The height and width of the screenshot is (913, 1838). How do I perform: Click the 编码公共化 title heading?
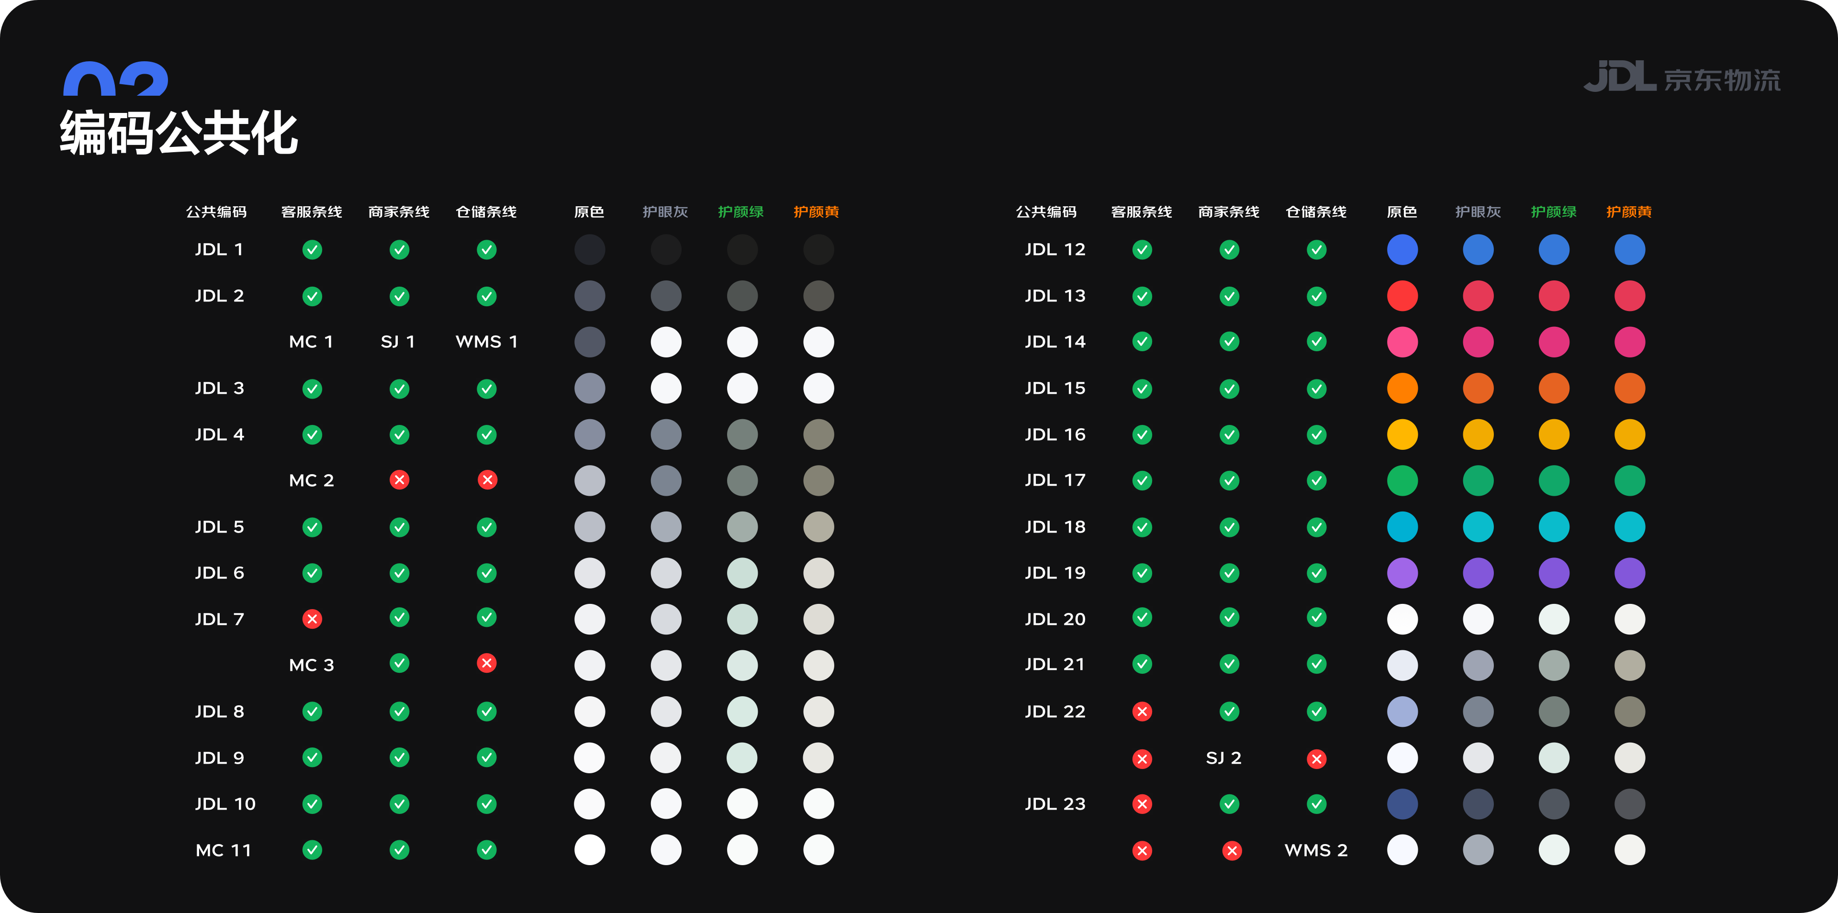(179, 134)
